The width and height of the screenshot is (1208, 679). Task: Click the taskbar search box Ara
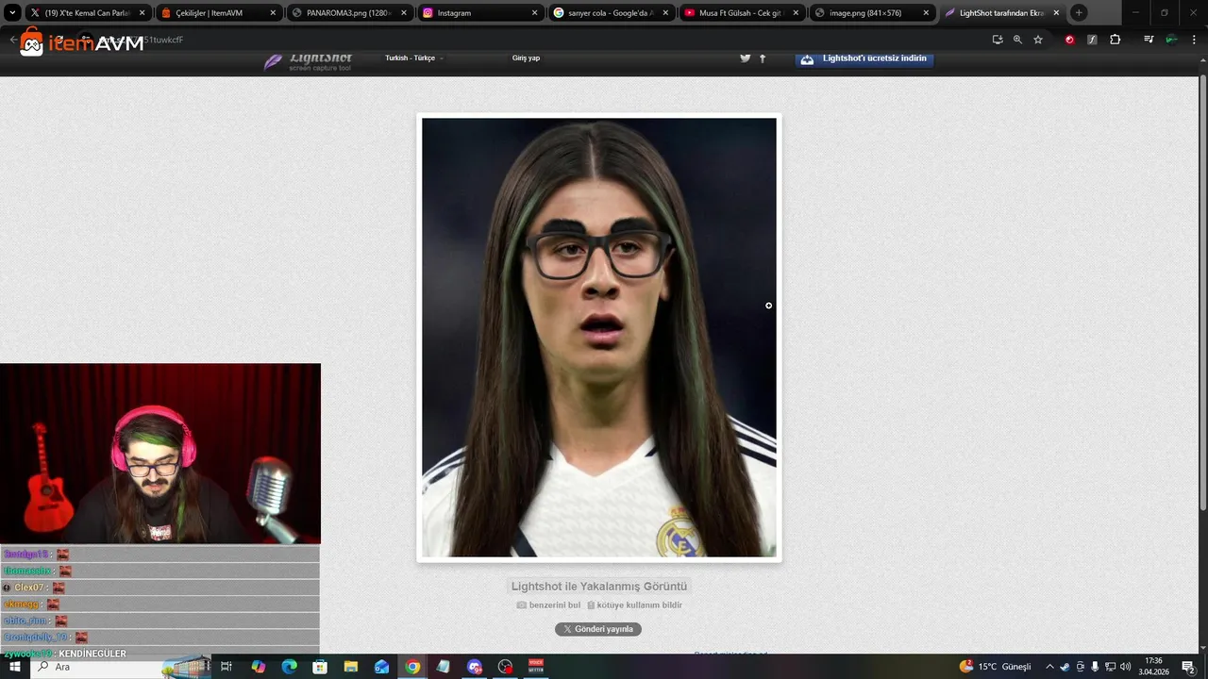121,667
